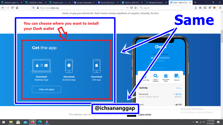Open the Firefox hamburger menu
Screen dimensions: 223x125
[220, 8]
